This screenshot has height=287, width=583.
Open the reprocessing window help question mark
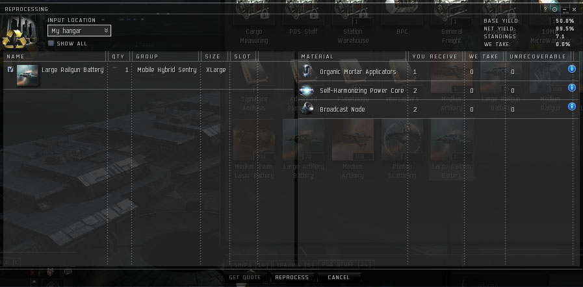(545, 9)
